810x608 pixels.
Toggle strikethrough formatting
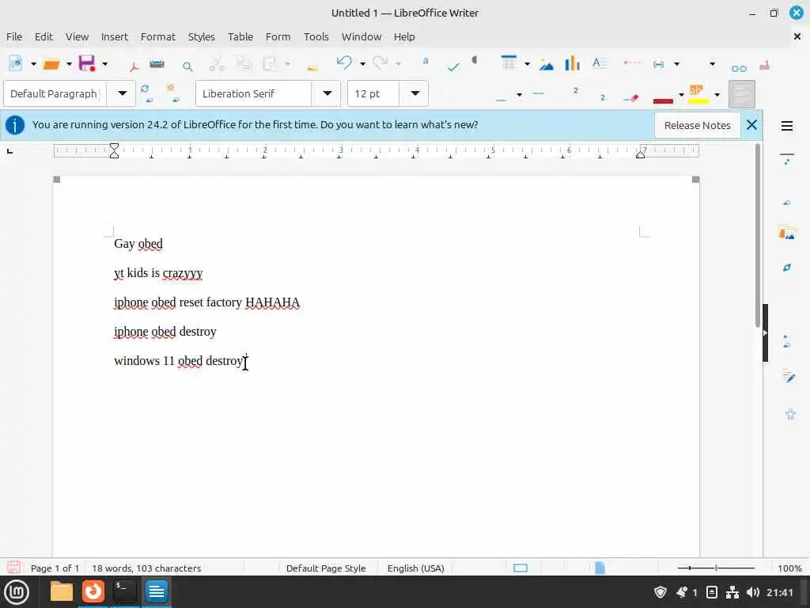[x=538, y=93]
